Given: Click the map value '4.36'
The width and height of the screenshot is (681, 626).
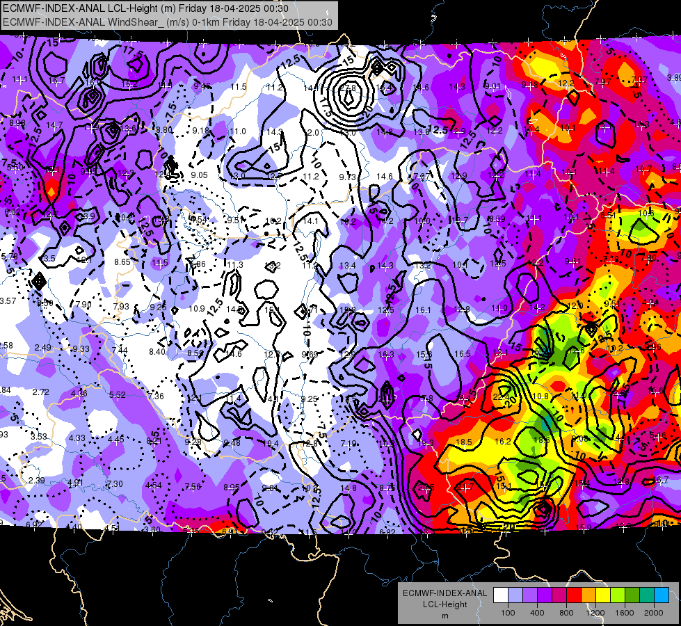Looking at the screenshot, I should 79,394.
